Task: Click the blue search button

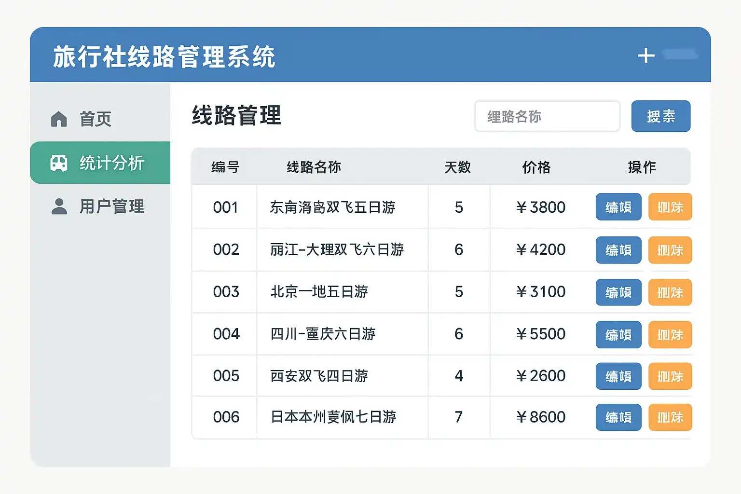Action: [x=660, y=116]
